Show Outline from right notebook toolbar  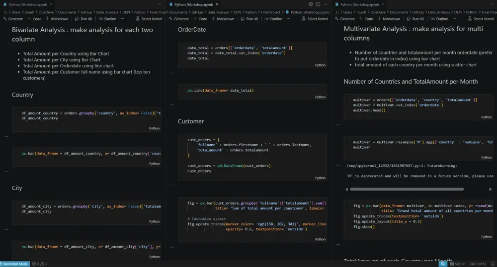tap(439, 19)
